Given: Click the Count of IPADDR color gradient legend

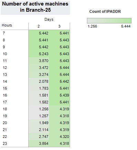Looking at the screenshot, I should pos(109,21).
